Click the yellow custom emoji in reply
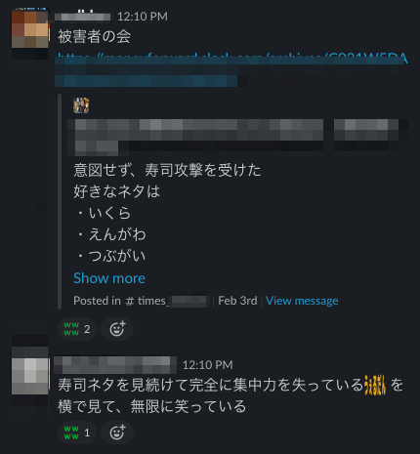This screenshot has height=454, width=420. click(x=375, y=385)
